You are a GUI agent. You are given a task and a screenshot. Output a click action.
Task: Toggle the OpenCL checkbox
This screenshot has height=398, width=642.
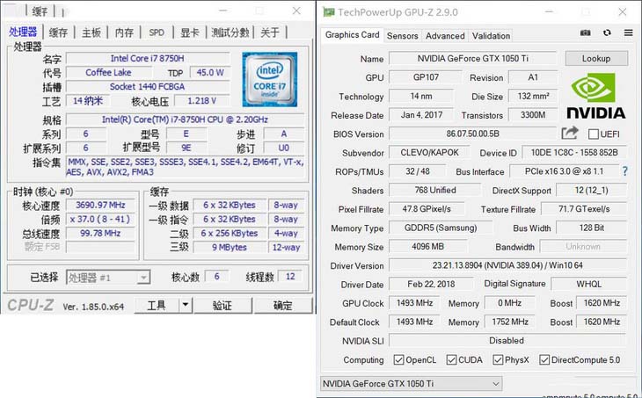(398, 360)
